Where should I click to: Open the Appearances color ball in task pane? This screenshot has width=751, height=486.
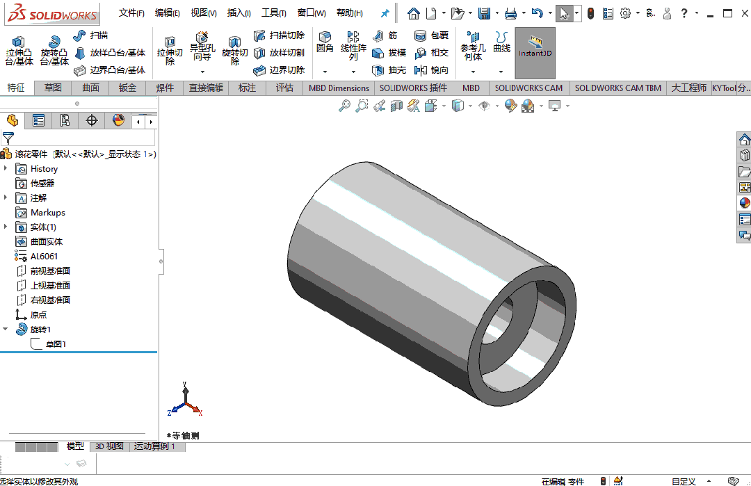[744, 203]
